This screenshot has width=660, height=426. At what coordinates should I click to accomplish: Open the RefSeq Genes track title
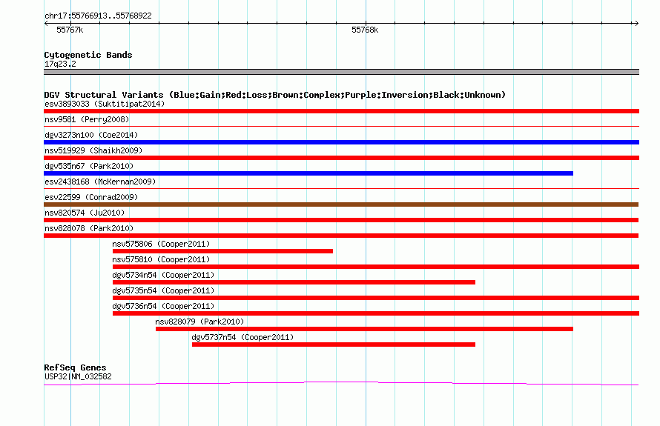click(75, 367)
